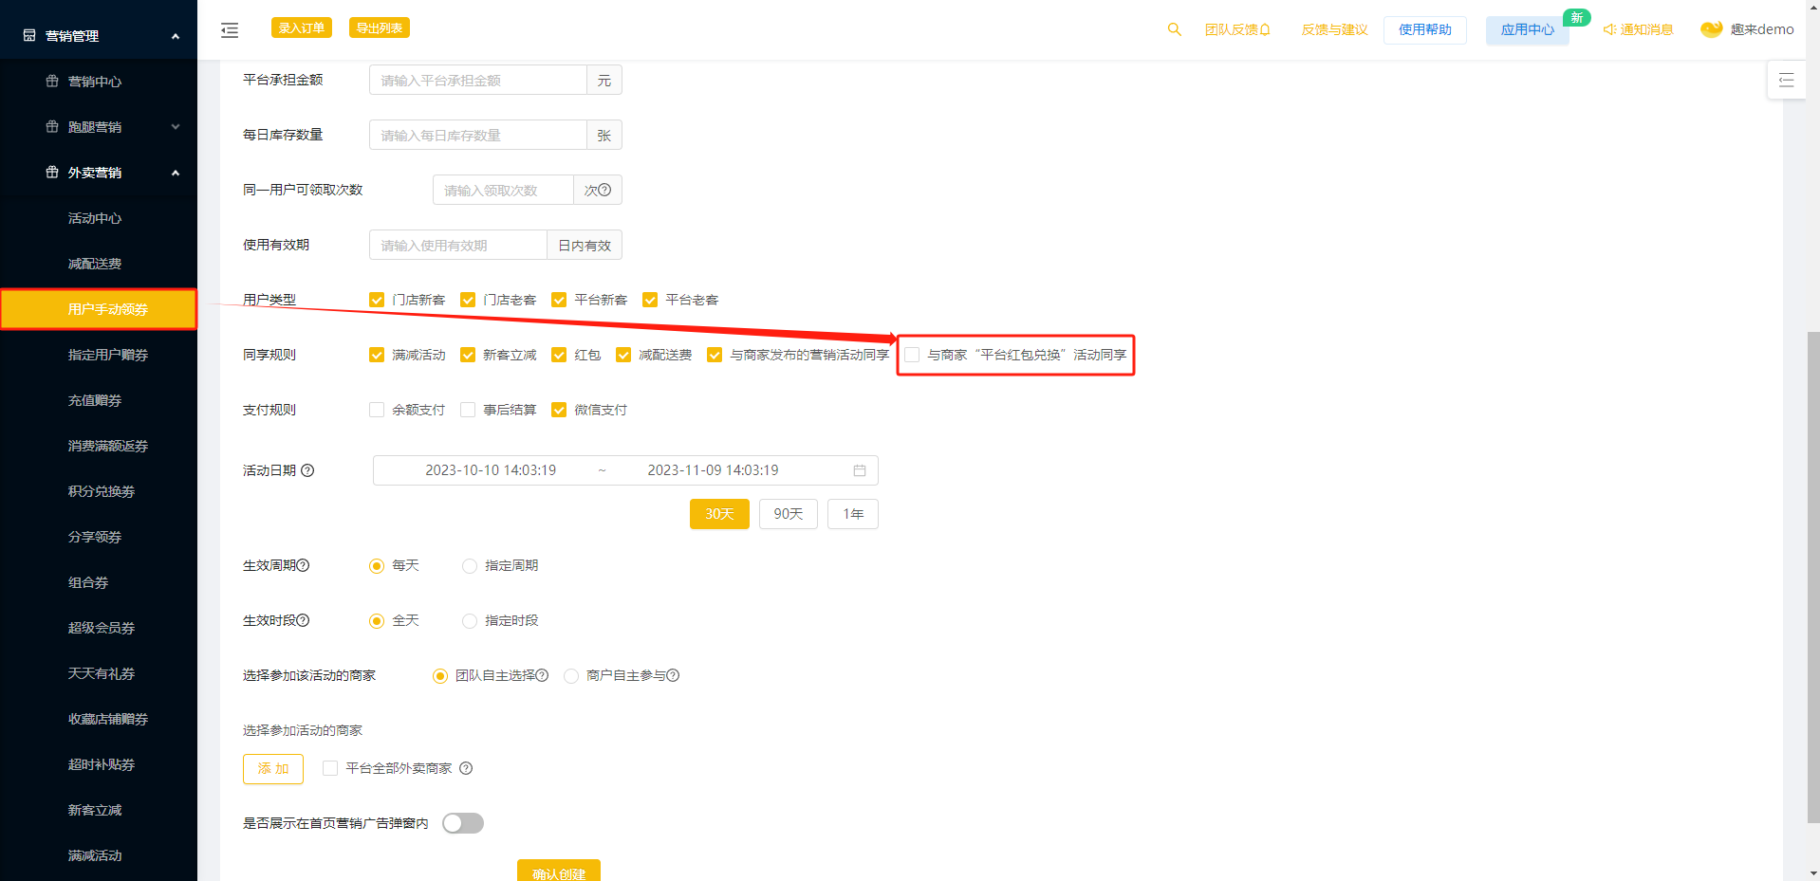Click the 平台承担金额 input field
1820x881 pixels.
click(478, 81)
